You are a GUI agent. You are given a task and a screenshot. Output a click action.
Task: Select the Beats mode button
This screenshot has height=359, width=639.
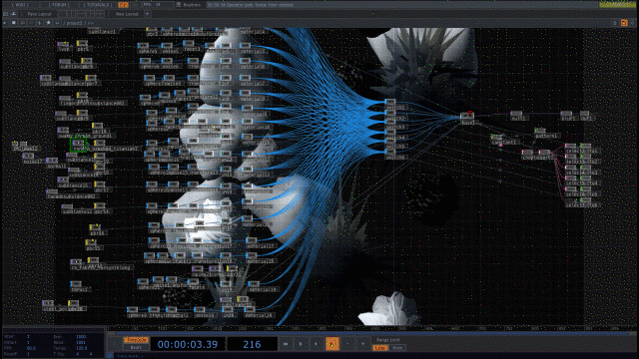pos(136,348)
